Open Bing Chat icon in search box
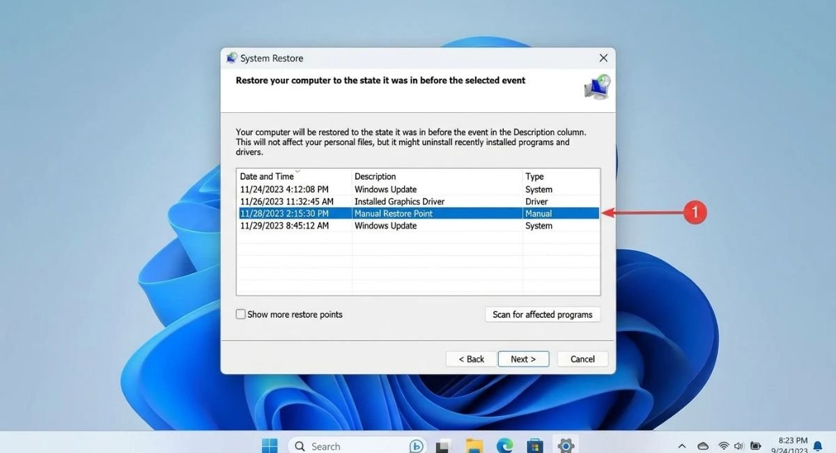This screenshot has height=453, width=836. pos(416,446)
